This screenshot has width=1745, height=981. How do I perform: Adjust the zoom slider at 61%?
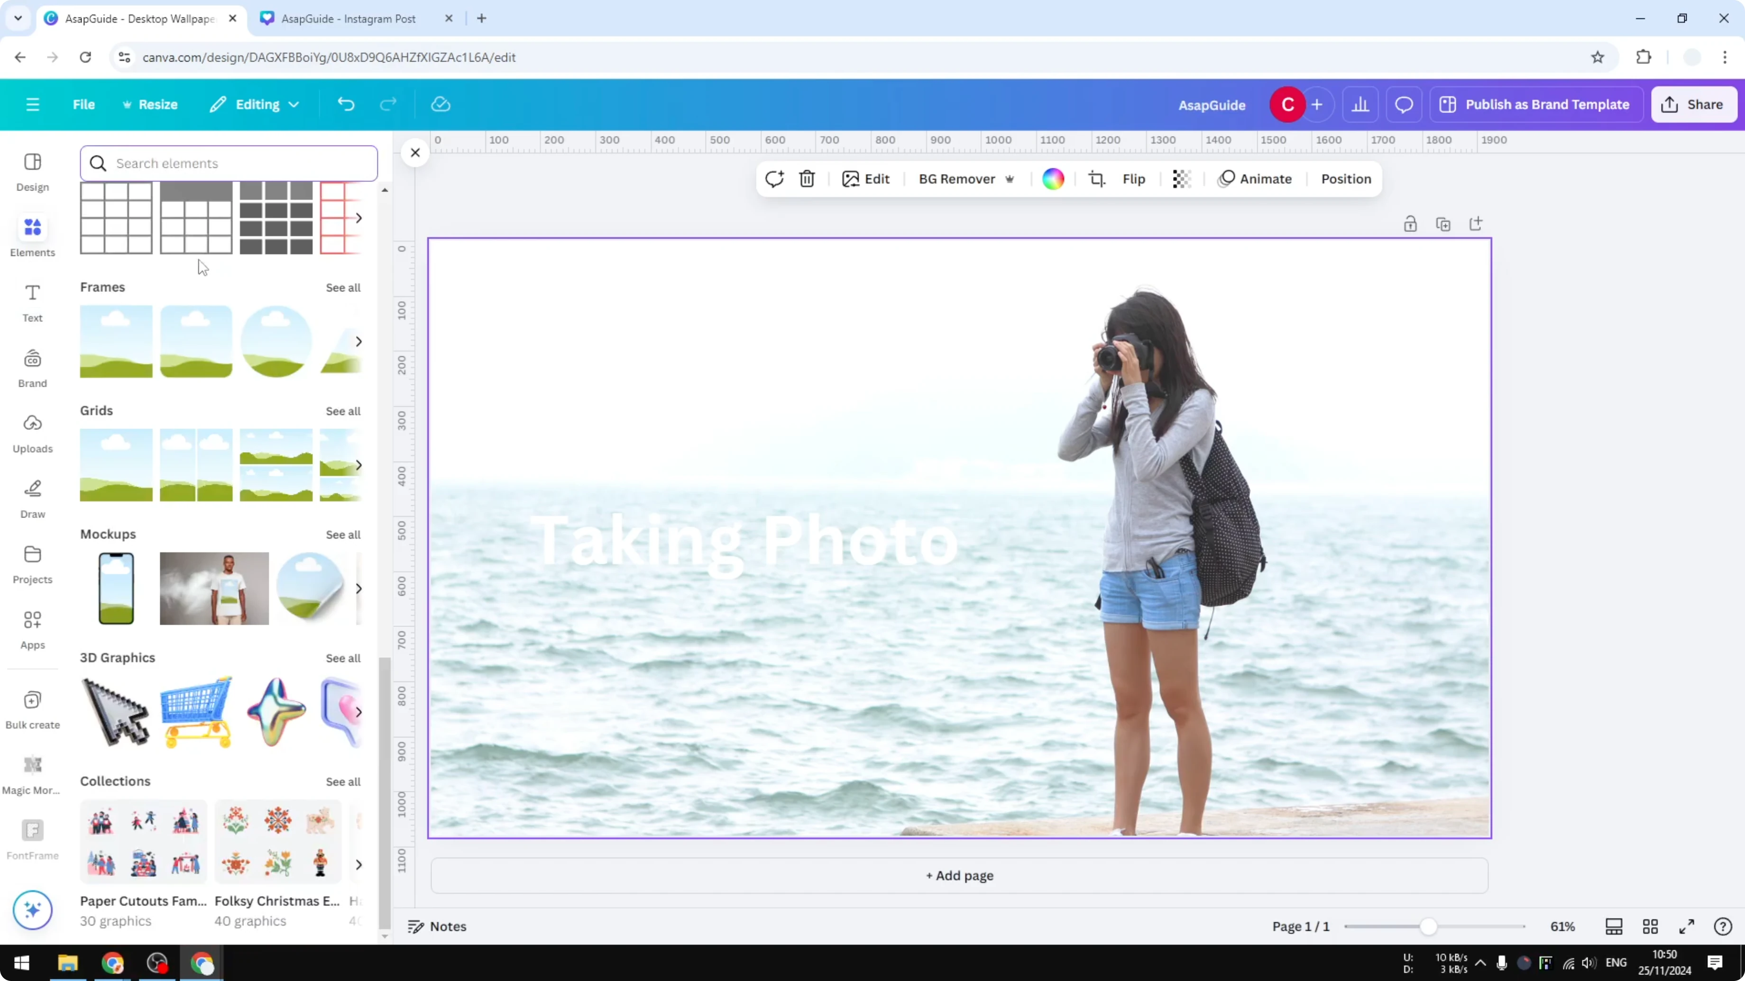click(1429, 926)
